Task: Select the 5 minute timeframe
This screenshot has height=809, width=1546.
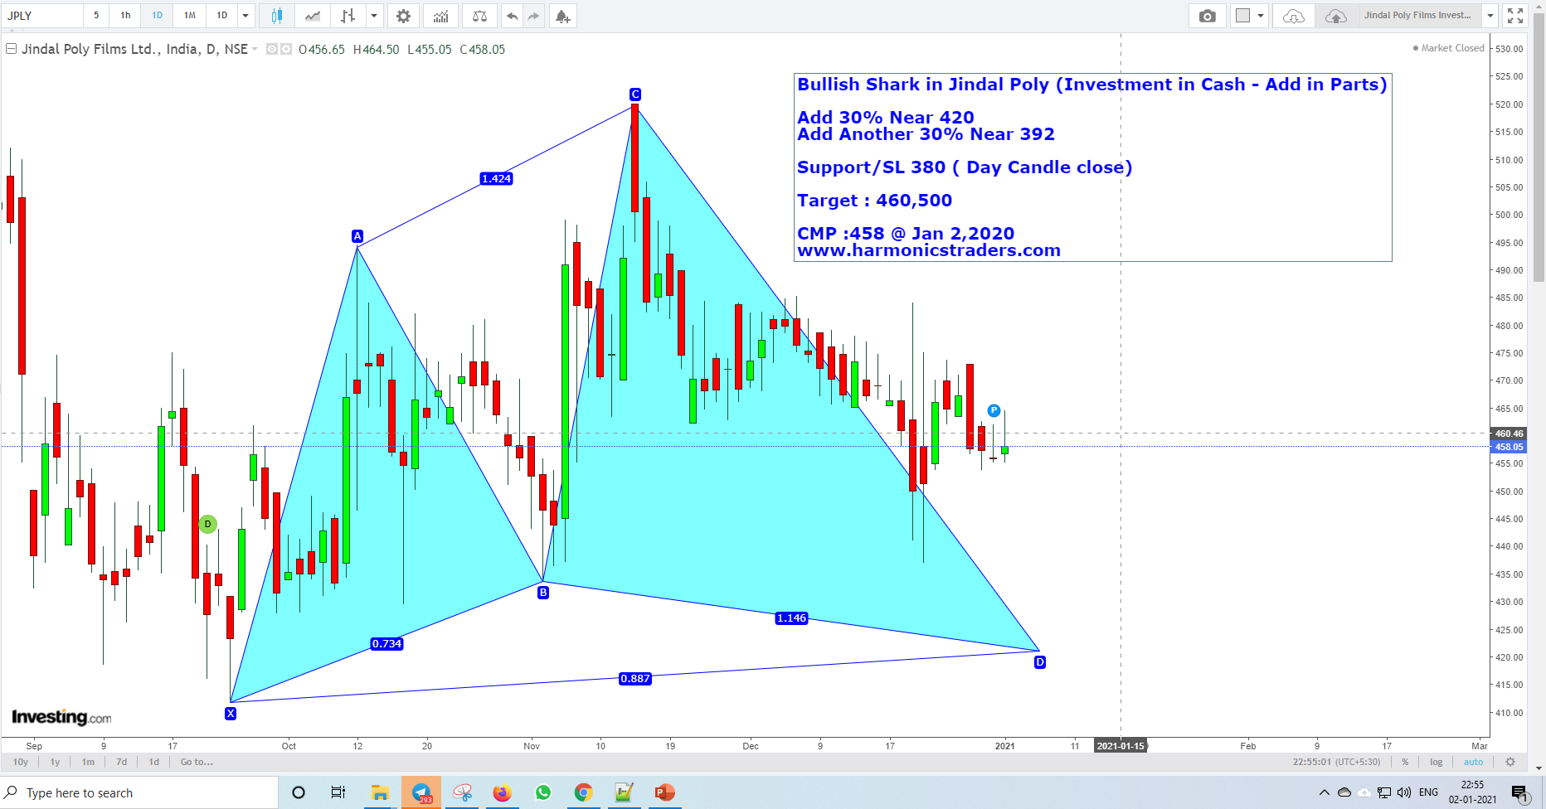Action: point(96,16)
